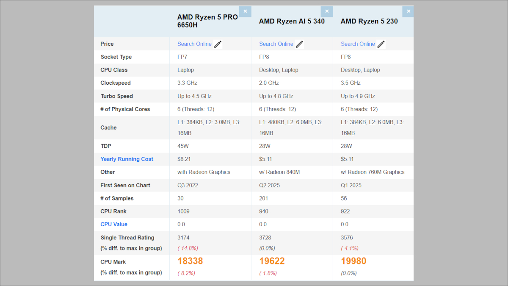This screenshot has height=286, width=508.
Task: Remove AMD Ryzen AI 5 340 from the comparison
Action: (x=327, y=11)
